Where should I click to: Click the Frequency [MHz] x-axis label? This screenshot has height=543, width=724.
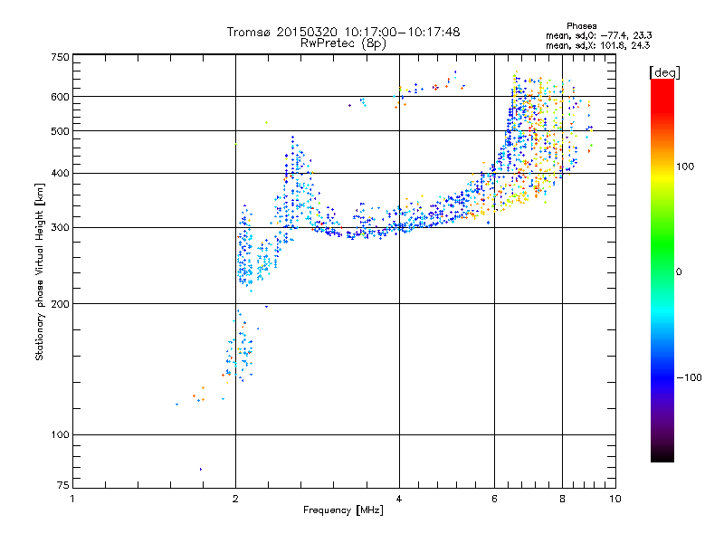click(343, 511)
